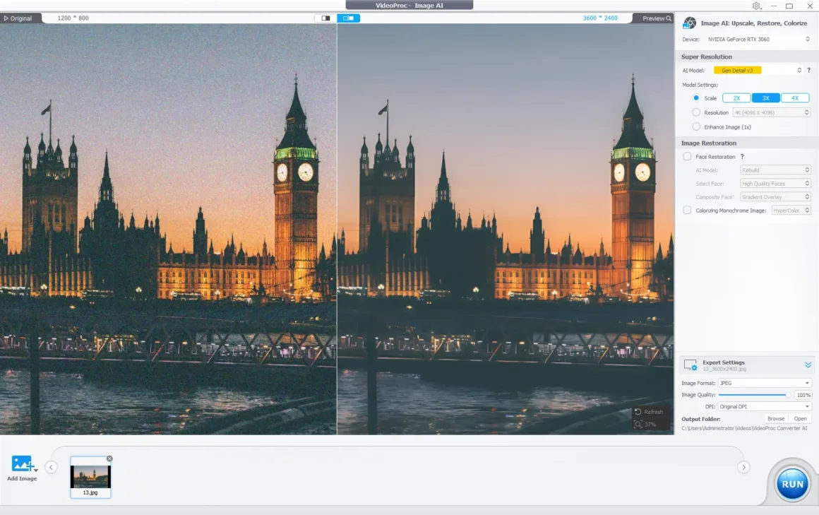Open the settings gear in title bar
The image size is (819, 515).
tap(756, 6)
